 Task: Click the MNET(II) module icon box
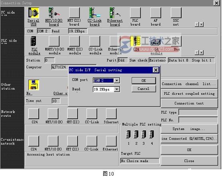74,41
